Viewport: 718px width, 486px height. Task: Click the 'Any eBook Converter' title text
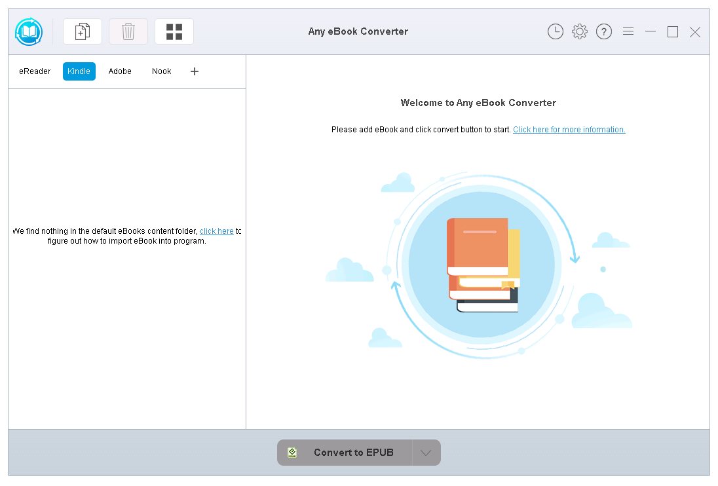[358, 31]
